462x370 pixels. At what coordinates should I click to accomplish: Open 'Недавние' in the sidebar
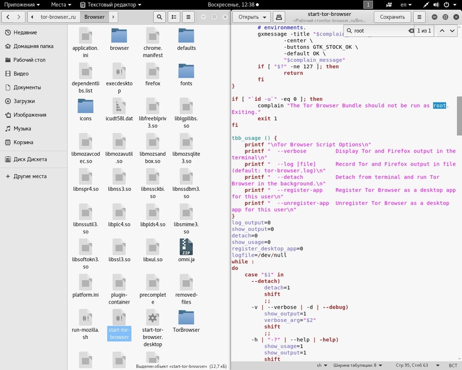point(34,33)
